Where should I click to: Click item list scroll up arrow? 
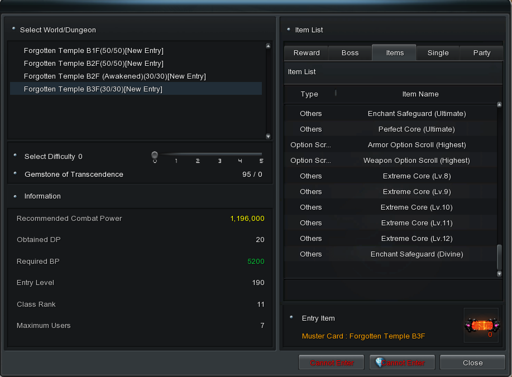pos(499,105)
